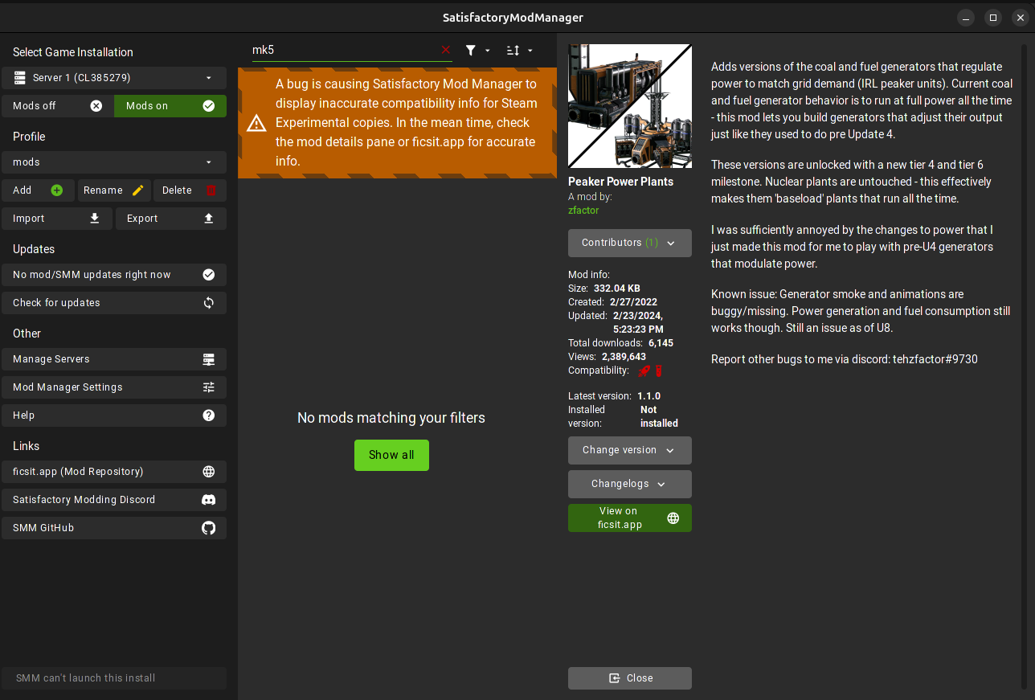Click the Import download arrow icon
1035x700 pixels.
pyautogui.click(x=95, y=219)
